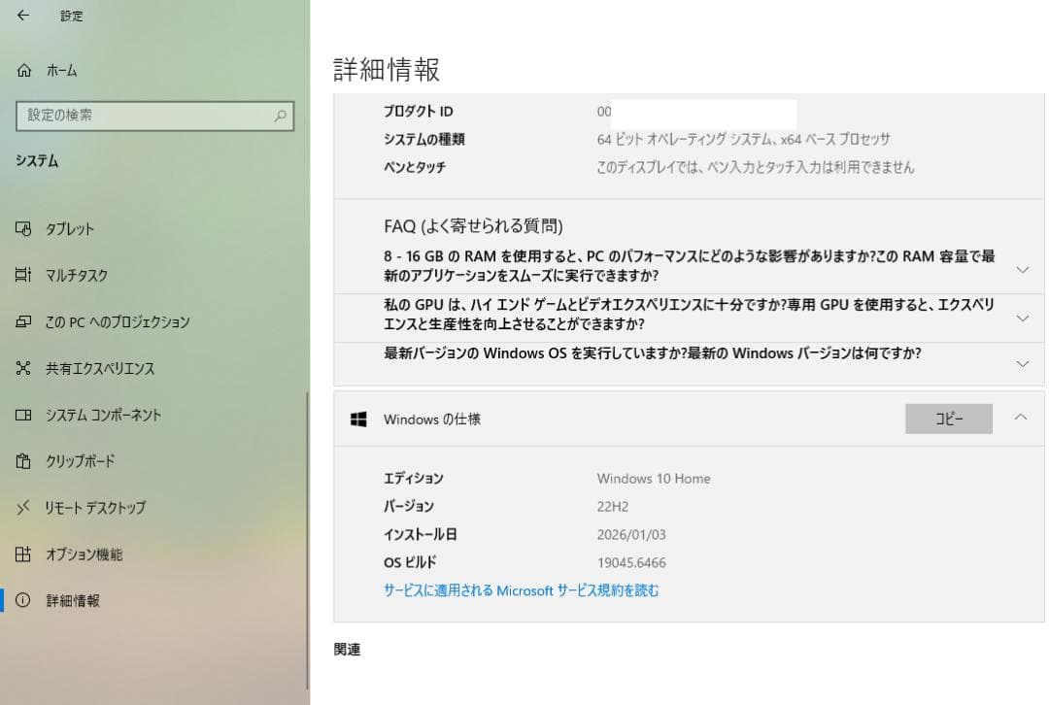1049x705 pixels.
Task: Click the Windows logo beside Windowsの仕様
Action: 358,419
